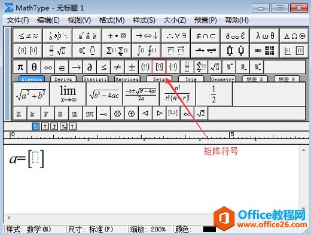The height and width of the screenshot is (235, 311).
Task: Insert sqrt(a²+b²) expression
Action: 31,94
